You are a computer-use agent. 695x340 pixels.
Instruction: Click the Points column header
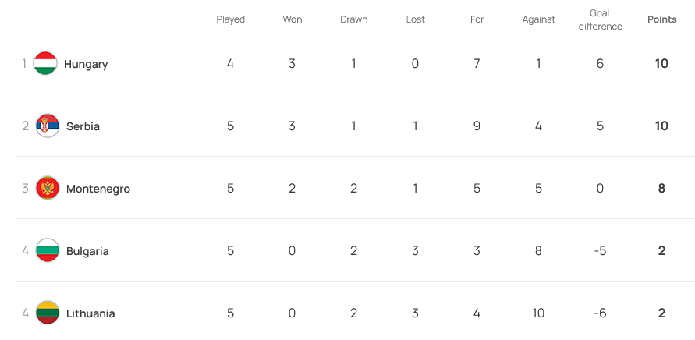[662, 19]
